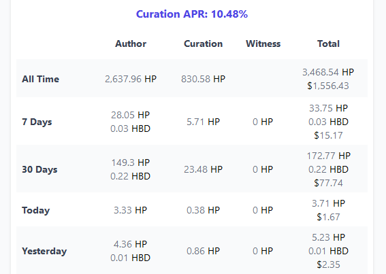Click the 23.48 HP thirty-day curation value
This screenshot has height=274, width=386.
point(203,169)
